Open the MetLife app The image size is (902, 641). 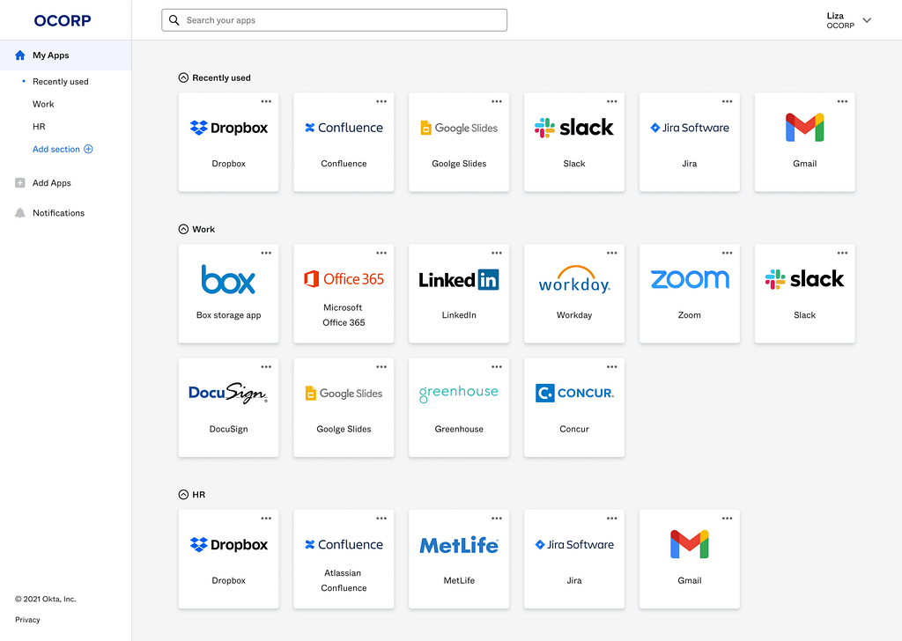458,559
